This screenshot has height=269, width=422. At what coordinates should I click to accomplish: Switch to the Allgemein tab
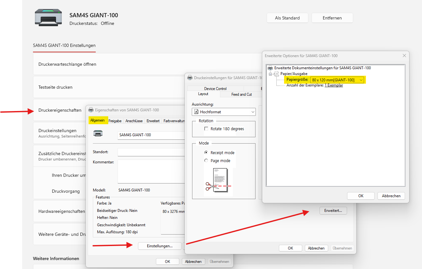point(97,120)
